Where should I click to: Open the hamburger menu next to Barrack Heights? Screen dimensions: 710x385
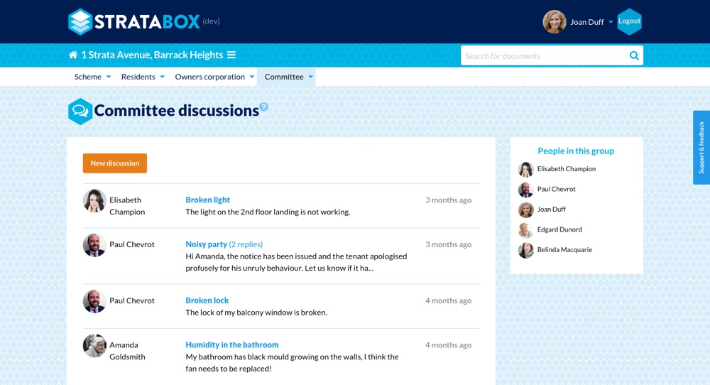pos(231,55)
